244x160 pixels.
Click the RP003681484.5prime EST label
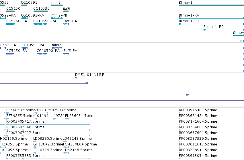click(198, 116)
